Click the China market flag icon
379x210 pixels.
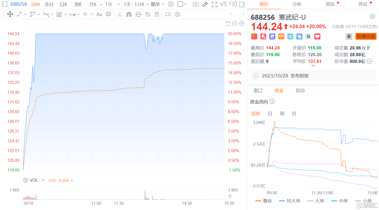coord(254,36)
